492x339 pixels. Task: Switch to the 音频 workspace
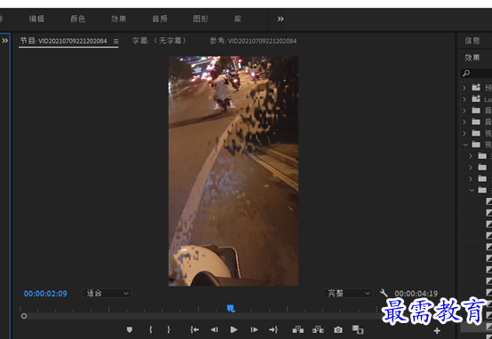160,19
